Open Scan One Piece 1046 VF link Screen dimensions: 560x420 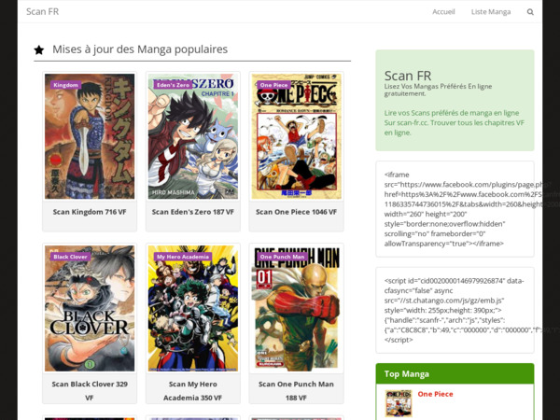(x=296, y=212)
